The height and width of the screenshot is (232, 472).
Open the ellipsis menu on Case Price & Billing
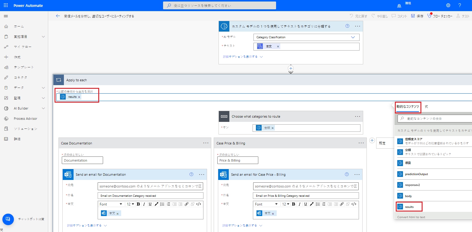pyautogui.click(x=361, y=143)
